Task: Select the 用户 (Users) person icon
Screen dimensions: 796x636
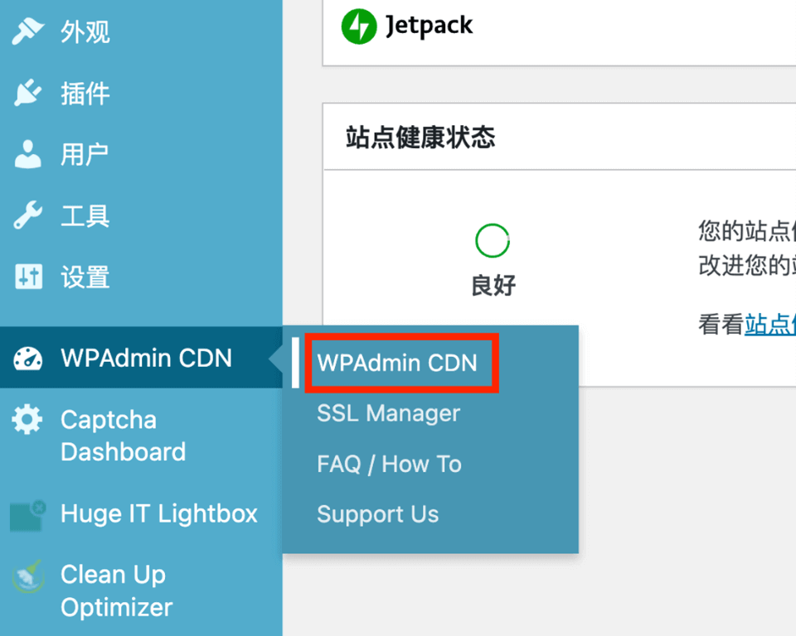Action: pos(27,154)
